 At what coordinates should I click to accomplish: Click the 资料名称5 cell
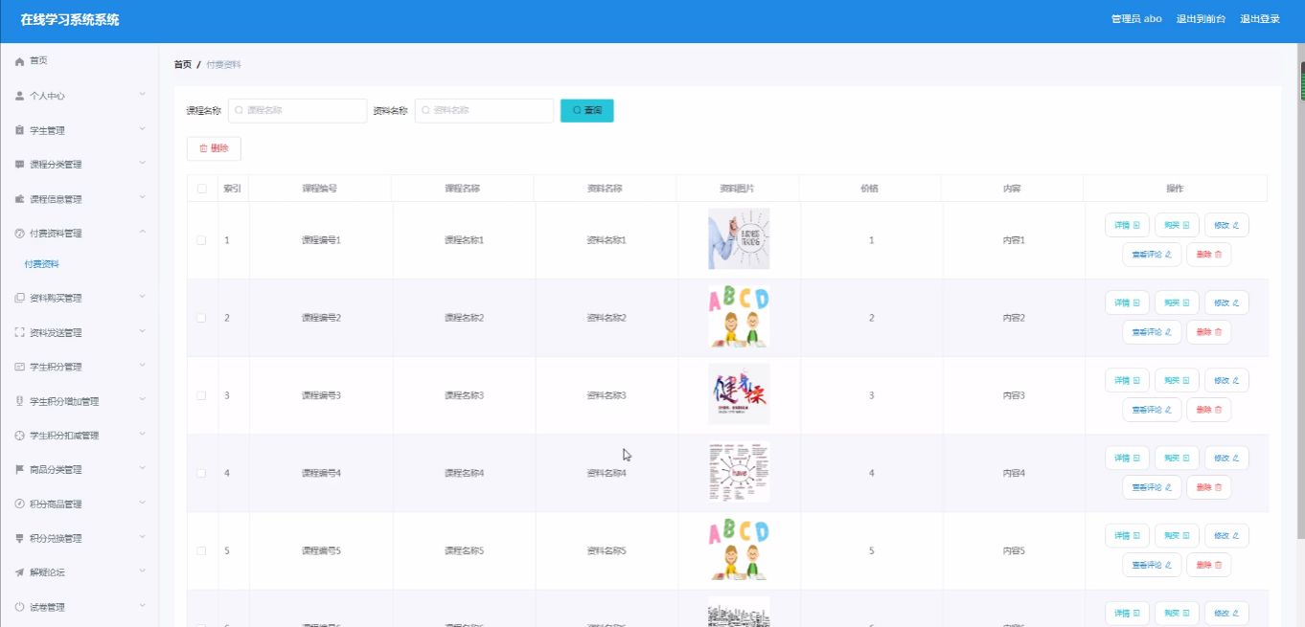(607, 551)
